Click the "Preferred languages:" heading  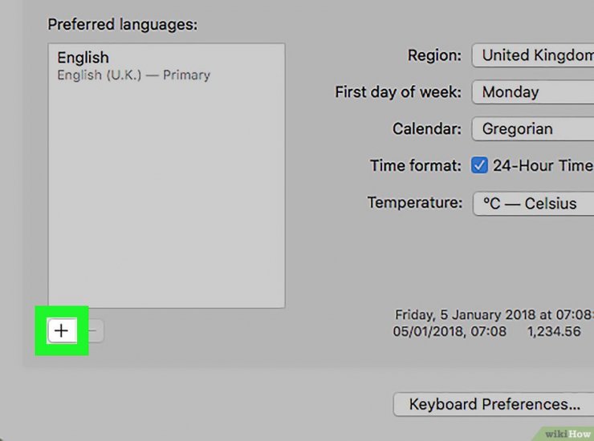123,24
